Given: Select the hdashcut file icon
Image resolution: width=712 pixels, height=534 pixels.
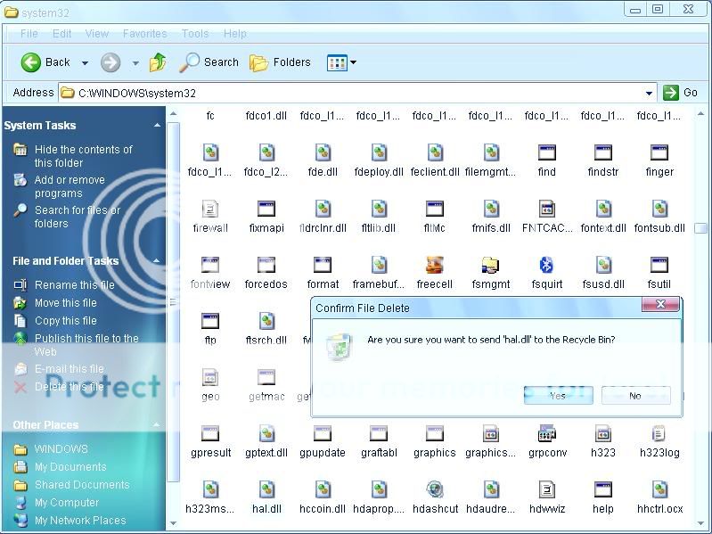Looking at the screenshot, I should pos(435,490).
